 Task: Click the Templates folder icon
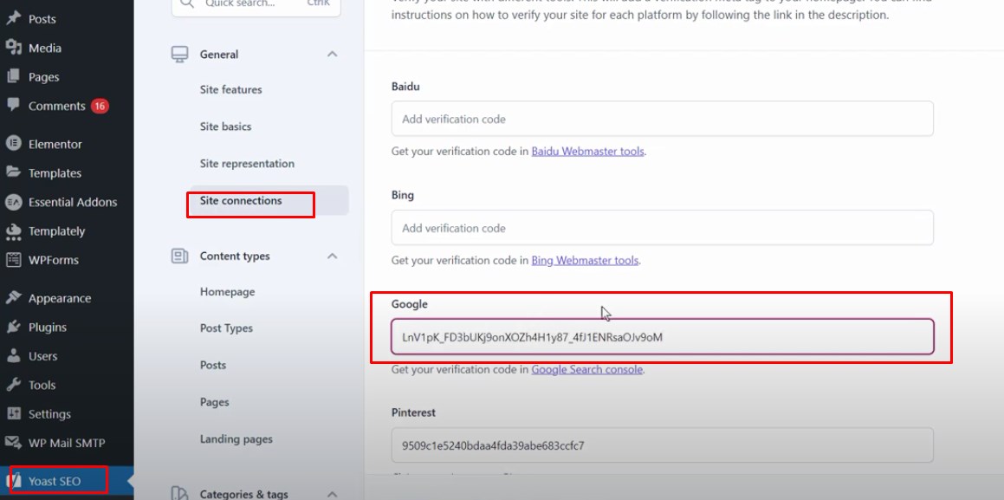pos(14,172)
